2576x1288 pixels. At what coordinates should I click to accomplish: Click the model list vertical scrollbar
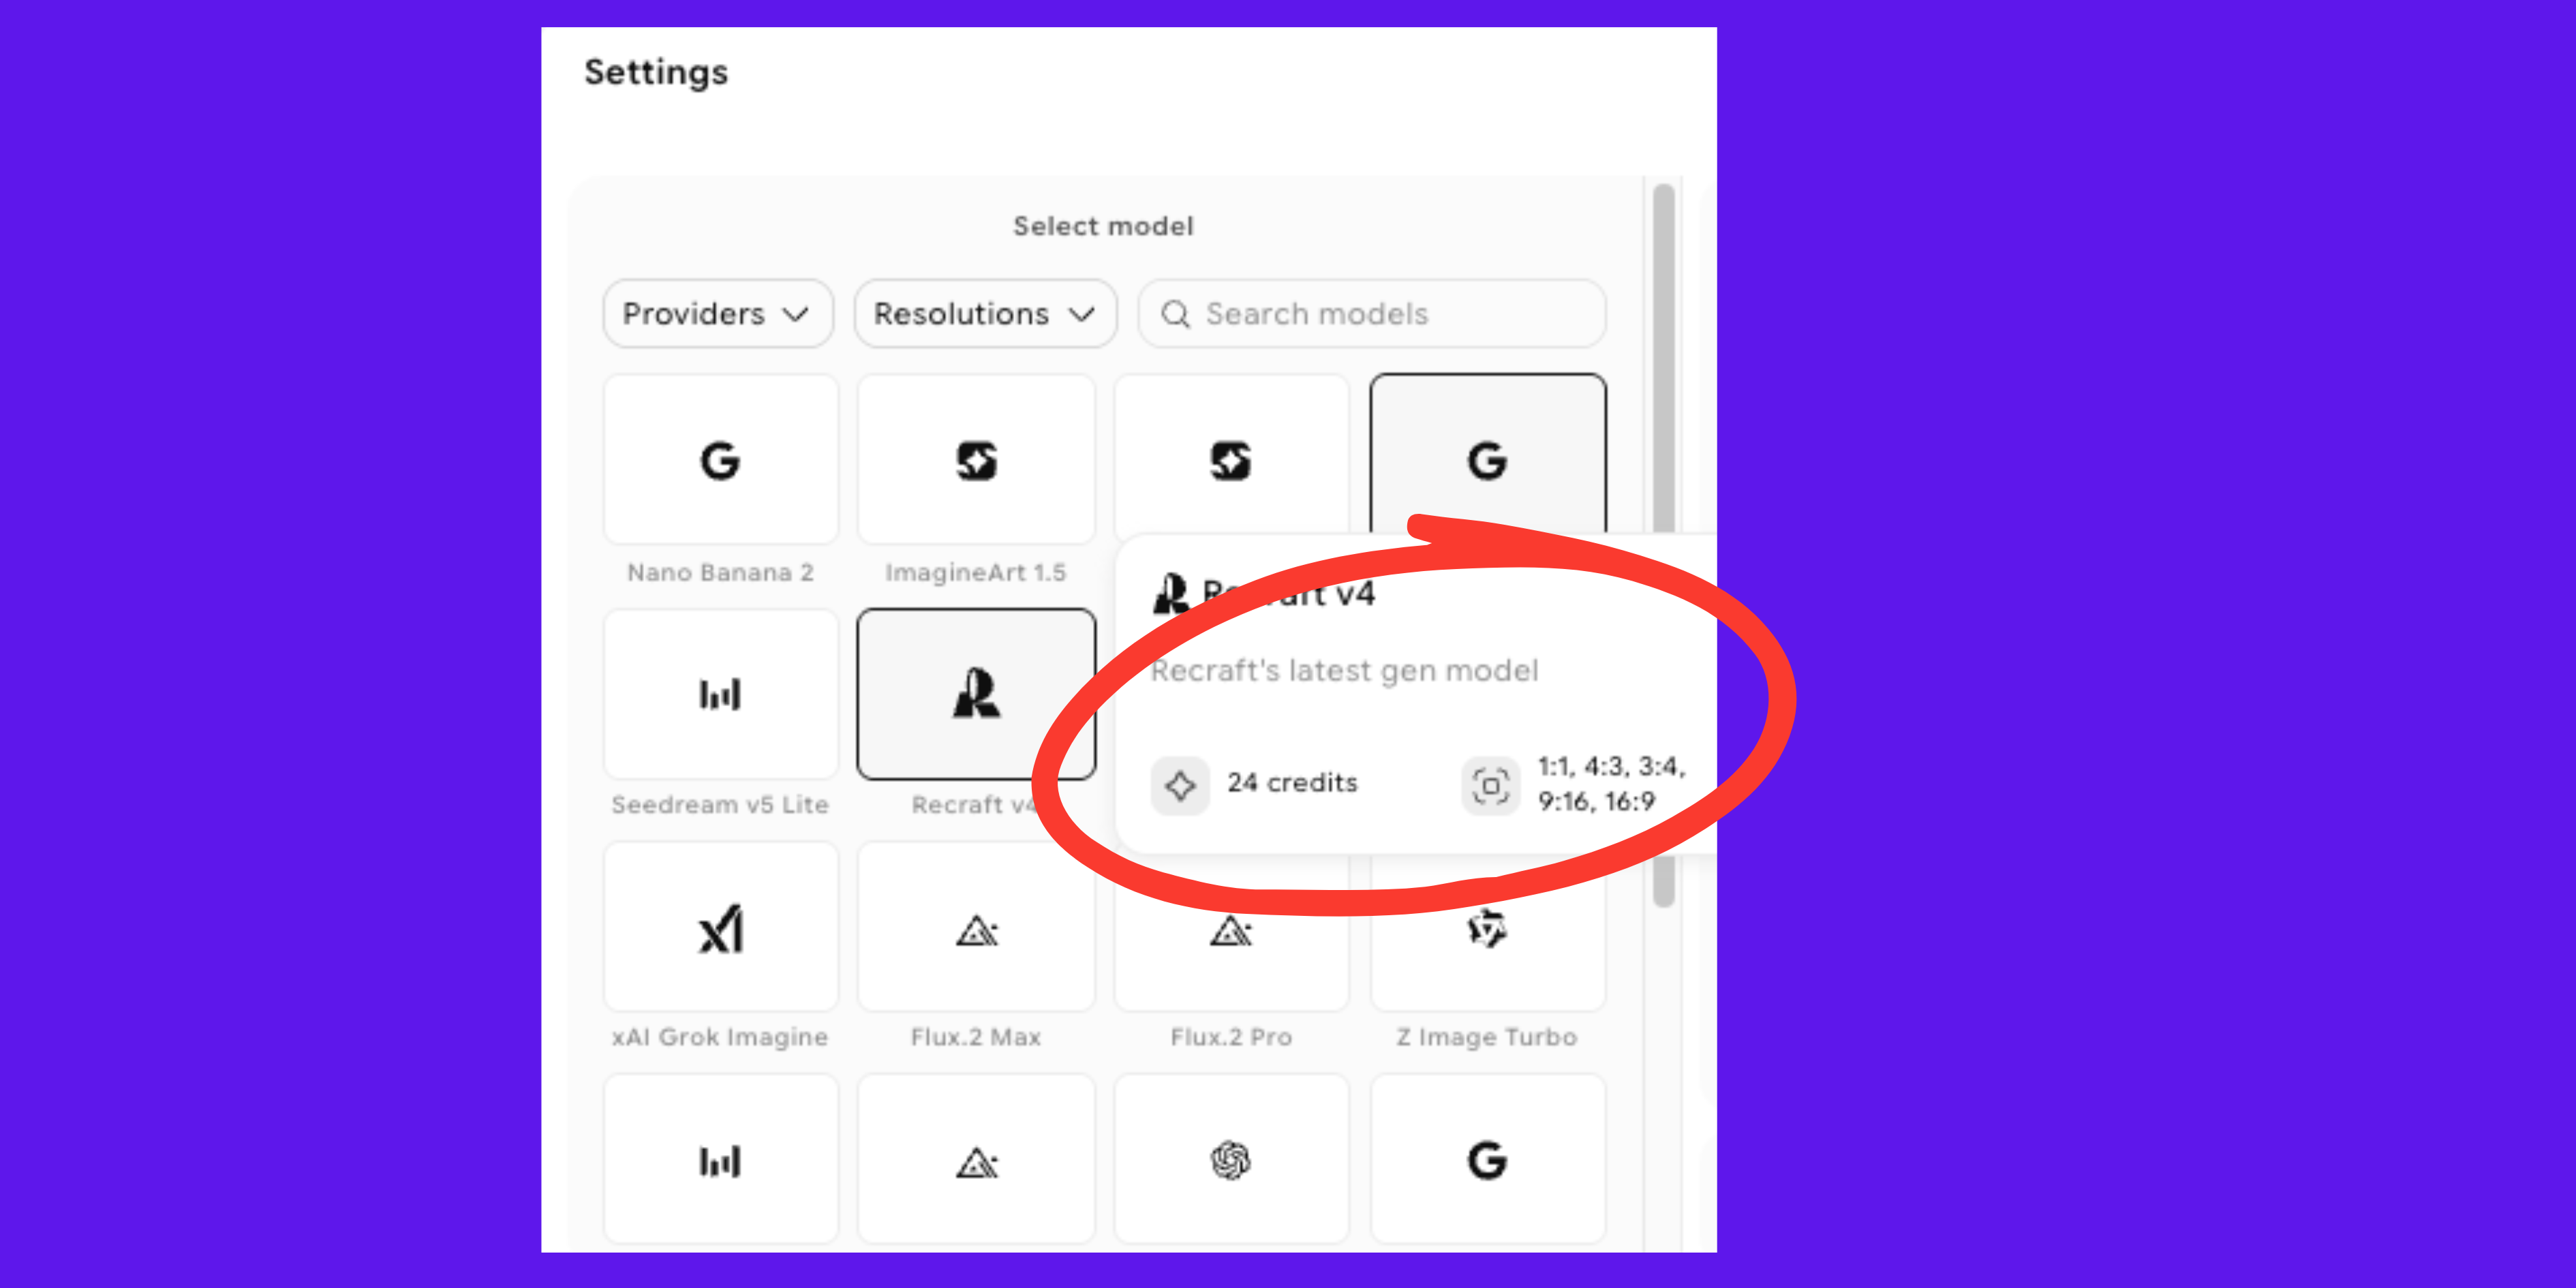click(x=1663, y=400)
